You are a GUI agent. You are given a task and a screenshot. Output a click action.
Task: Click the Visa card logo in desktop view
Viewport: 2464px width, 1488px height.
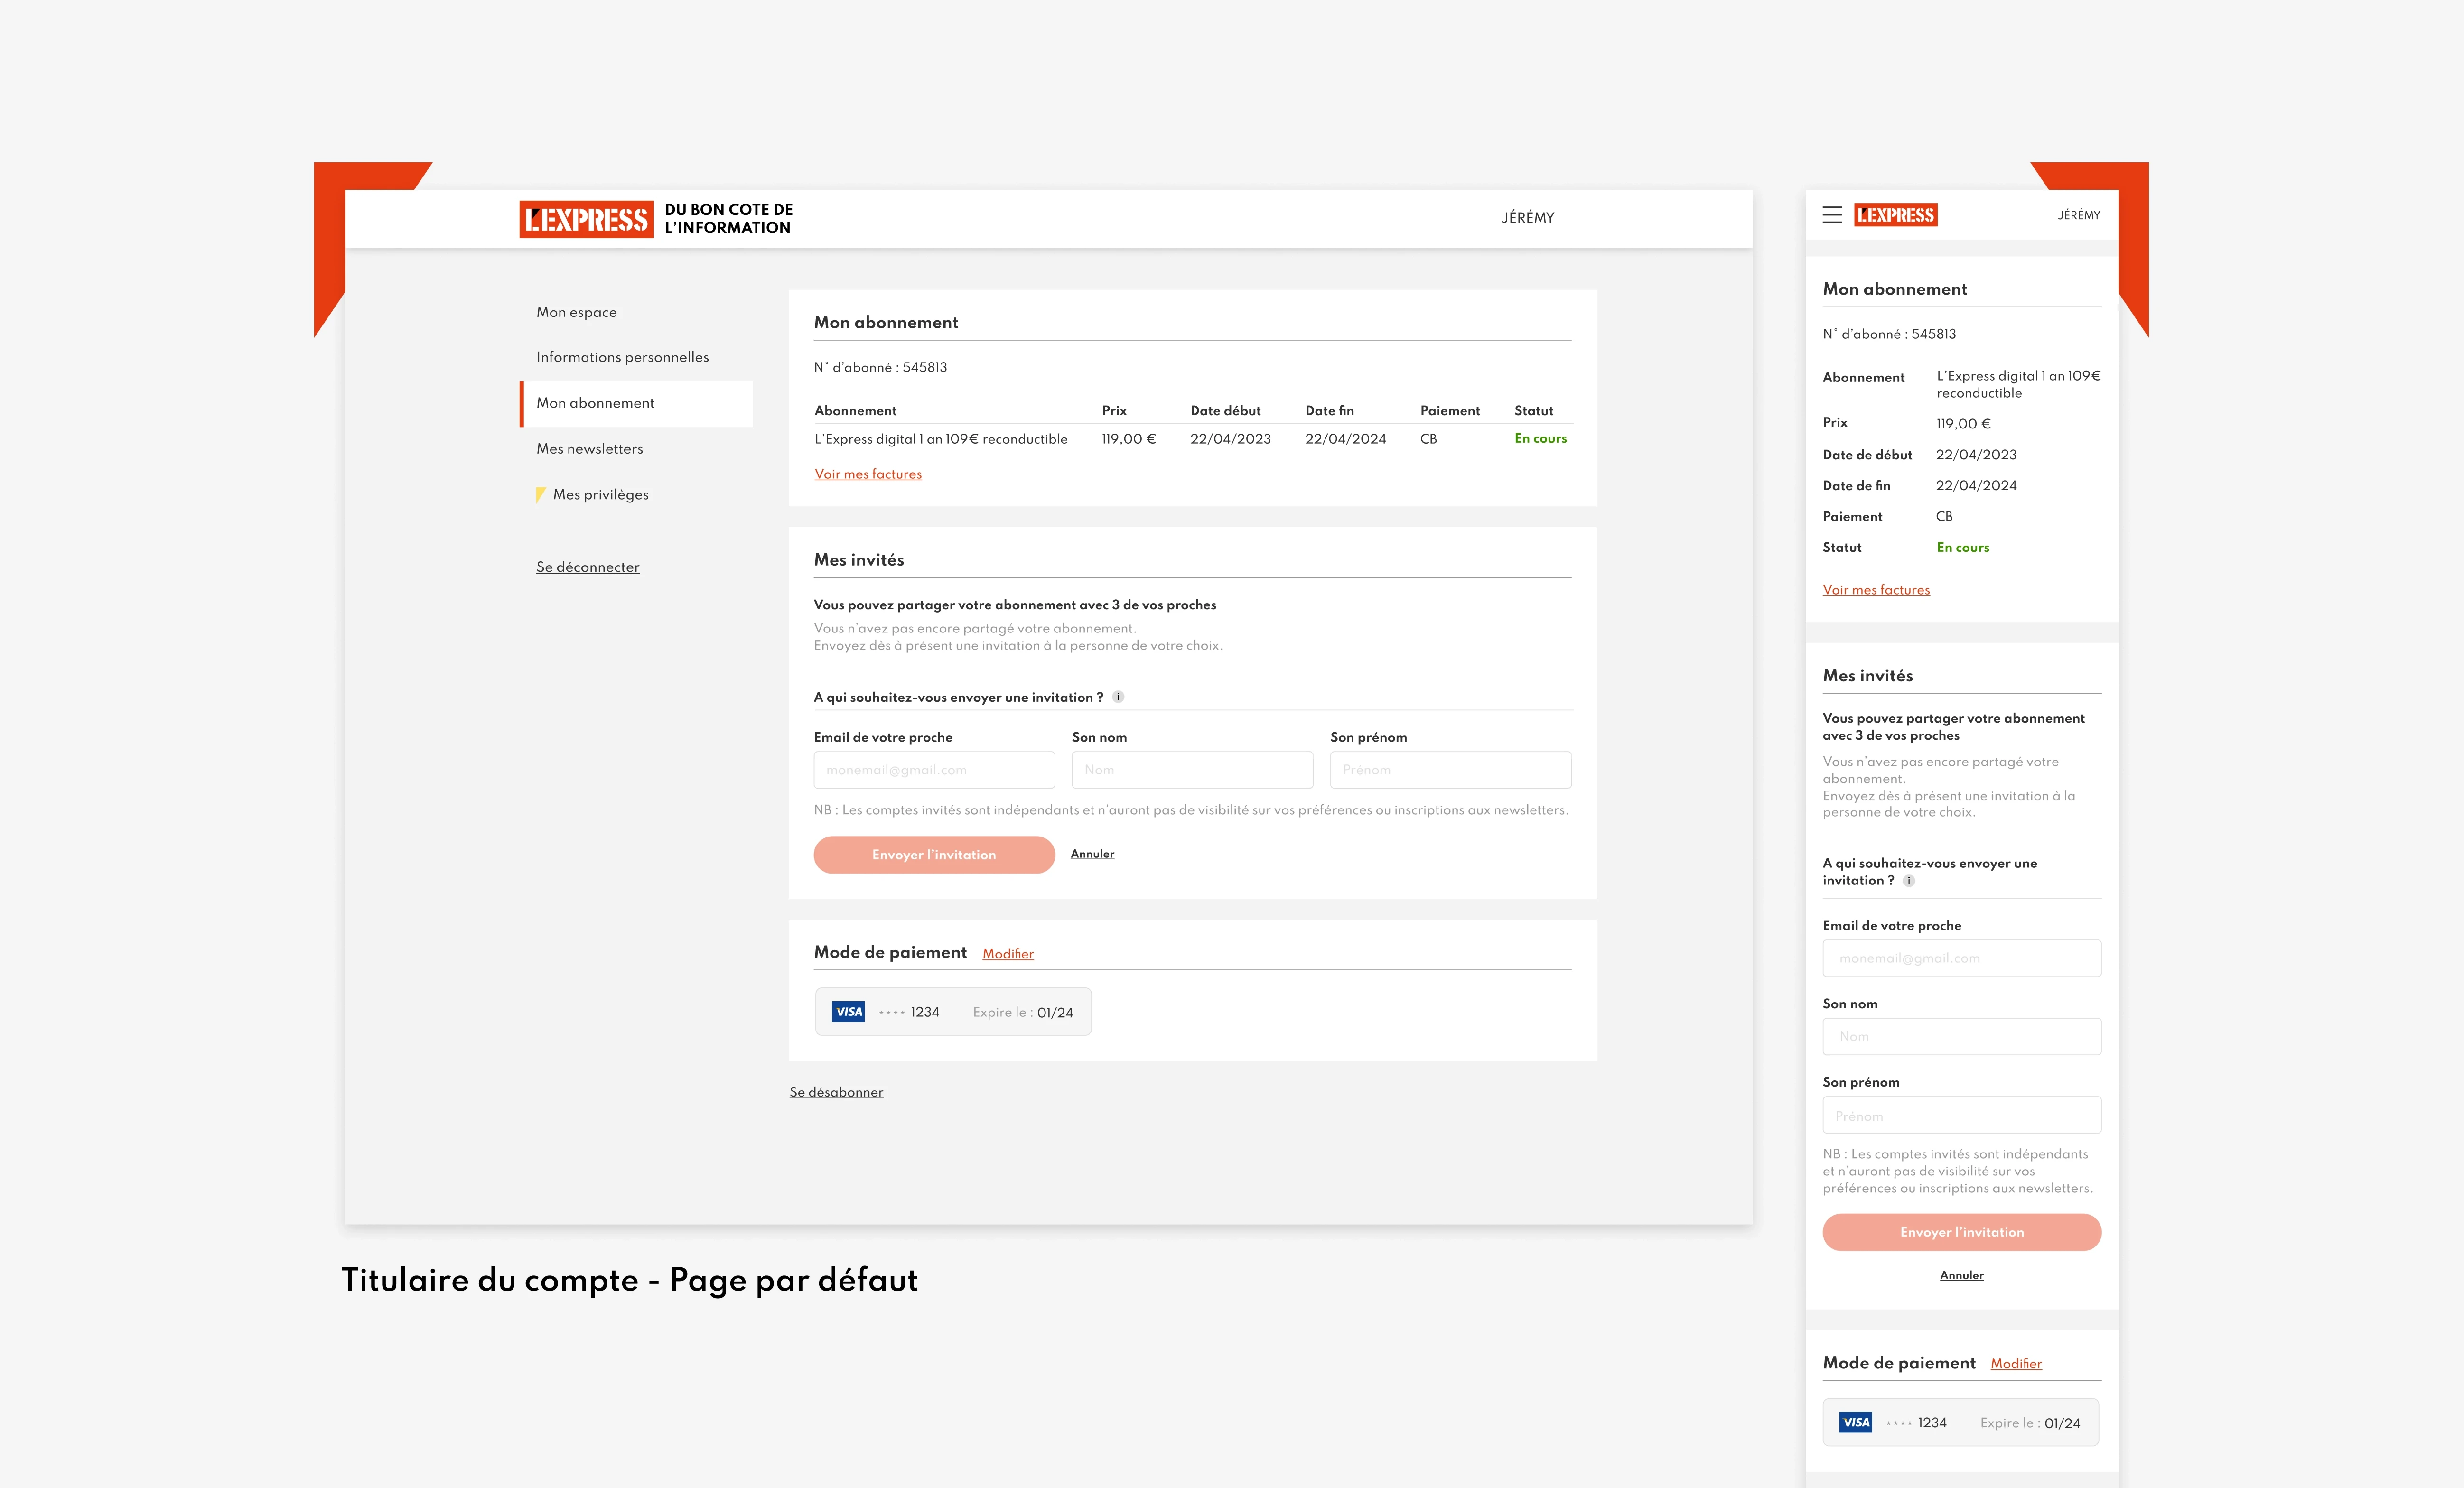tap(848, 1012)
